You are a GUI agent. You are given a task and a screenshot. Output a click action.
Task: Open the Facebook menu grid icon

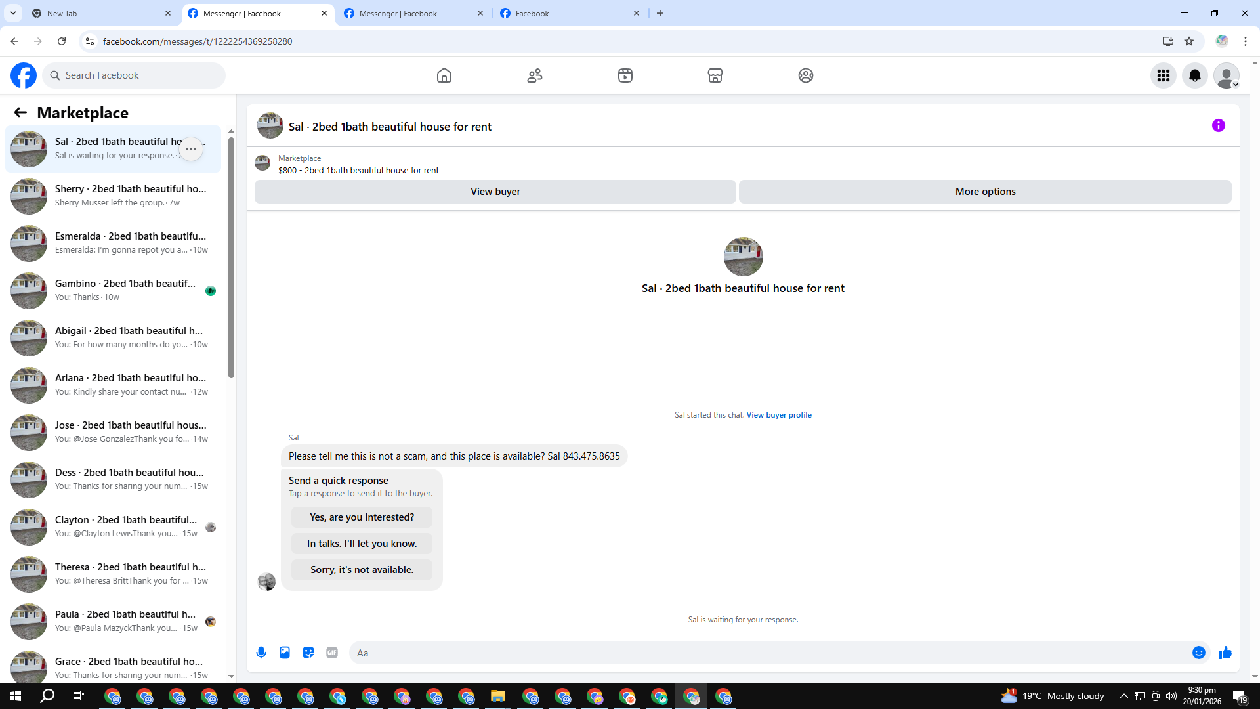(1164, 75)
